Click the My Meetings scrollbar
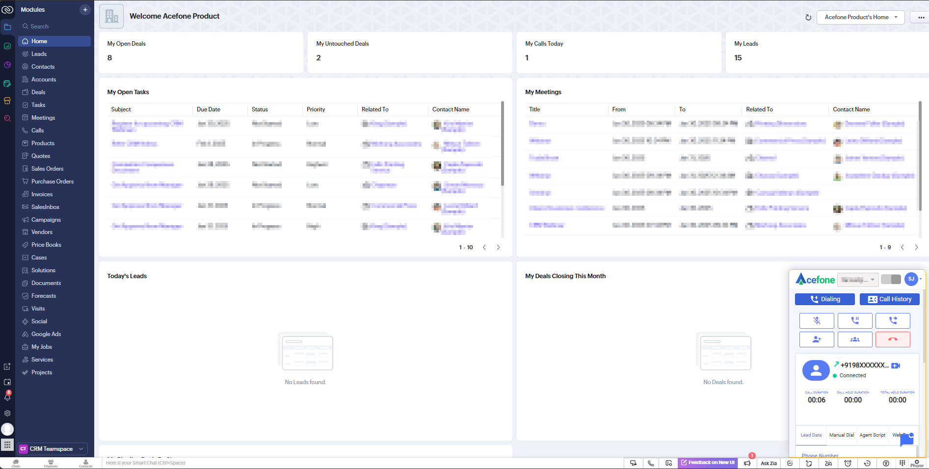The width and height of the screenshot is (929, 469). [920, 156]
